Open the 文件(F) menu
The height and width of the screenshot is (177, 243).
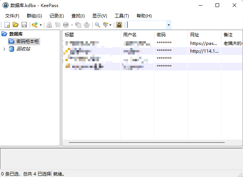point(12,16)
